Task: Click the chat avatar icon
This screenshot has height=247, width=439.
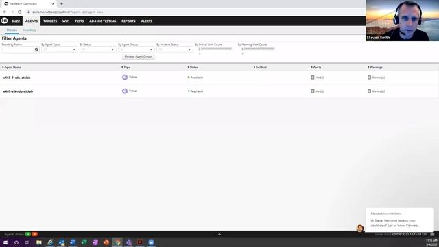Action: click(360, 228)
